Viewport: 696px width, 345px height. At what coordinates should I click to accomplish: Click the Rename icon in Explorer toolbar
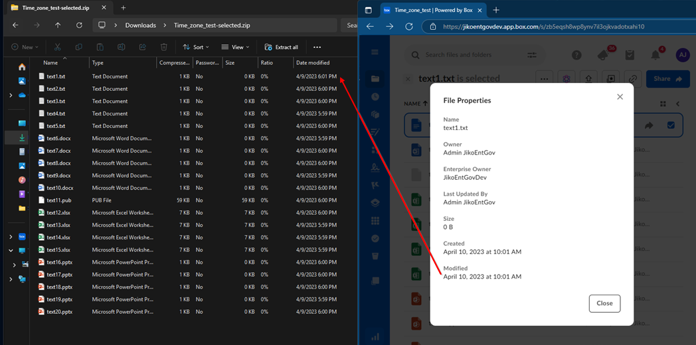click(121, 47)
